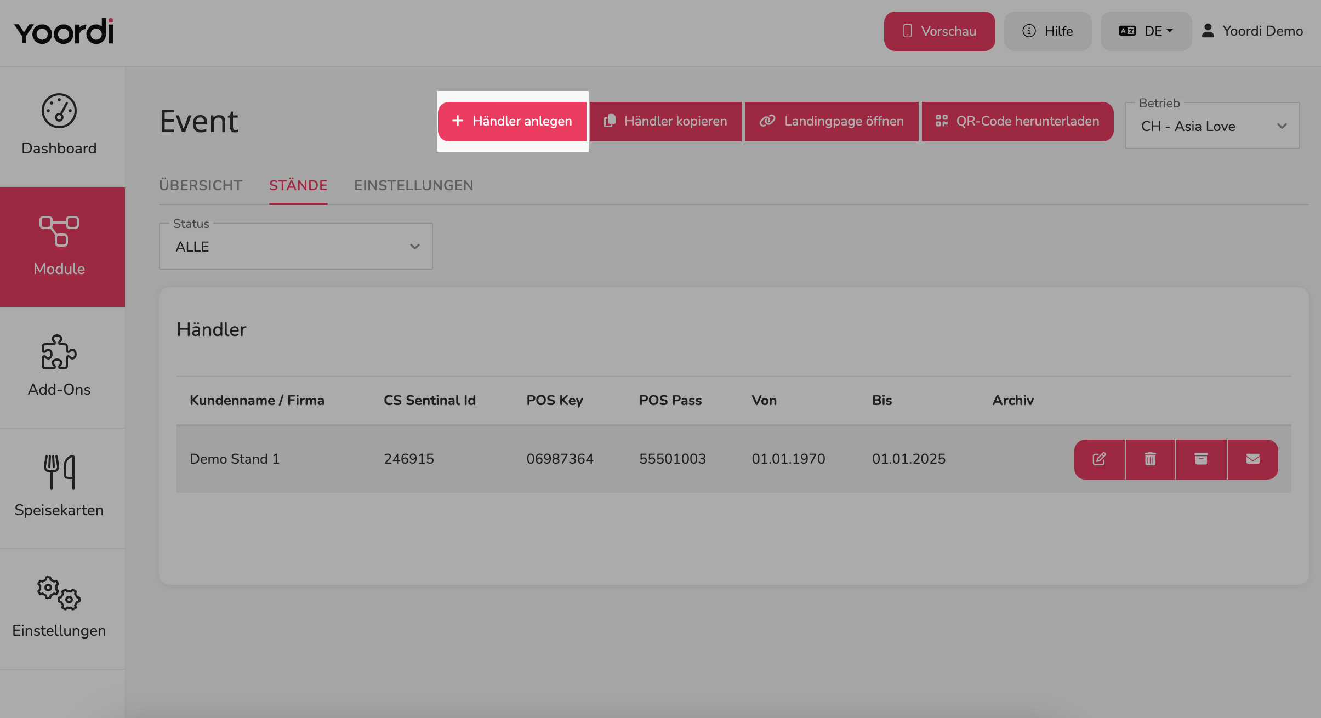Expand Betrieb dropdown CH - Asia Love

(x=1212, y=126)
